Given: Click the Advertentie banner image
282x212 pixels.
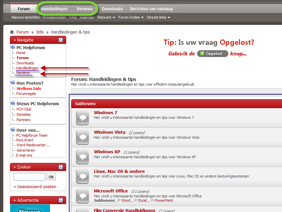Looking at the screenshot, I should click(30, 208).
